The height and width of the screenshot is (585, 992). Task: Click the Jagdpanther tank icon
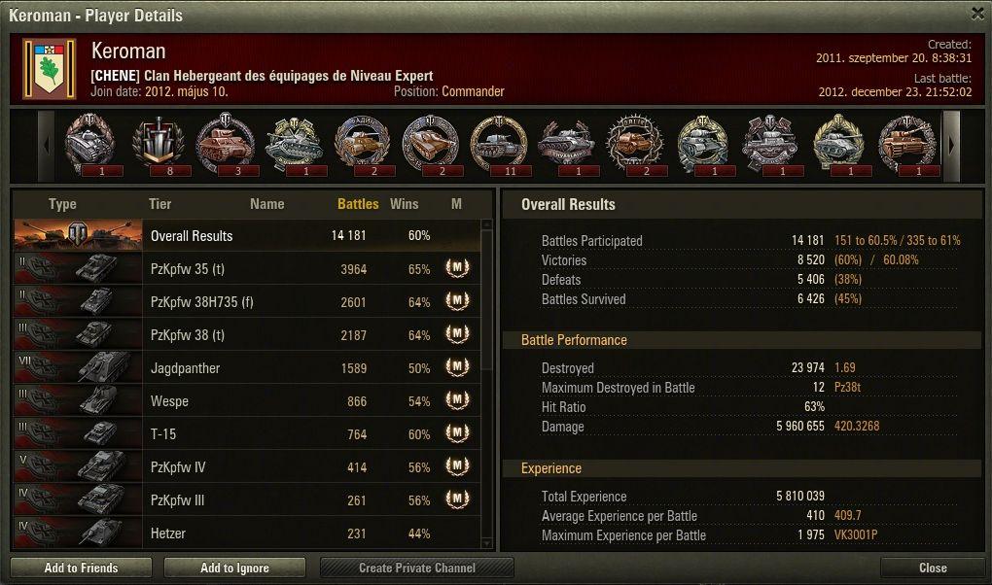(101, 367)
